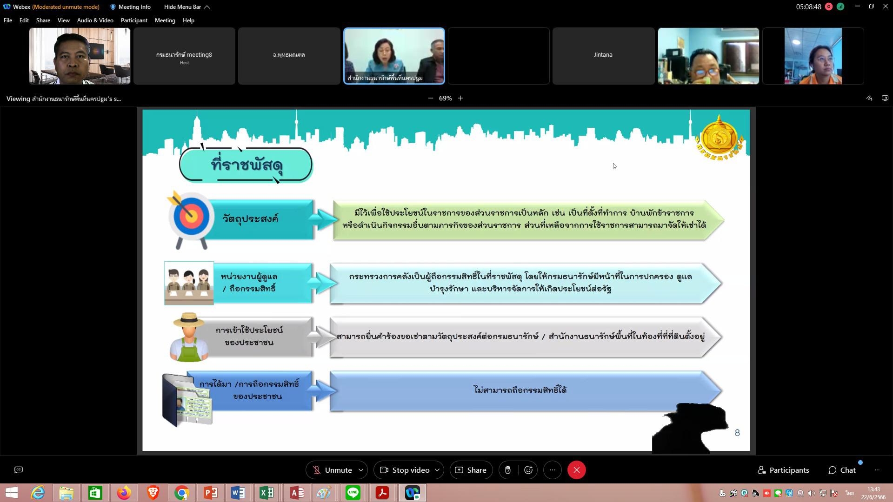The width and height of the screenshot is (893, 502).
Task: Open the Participant menu
Action: tap(133, 20)
